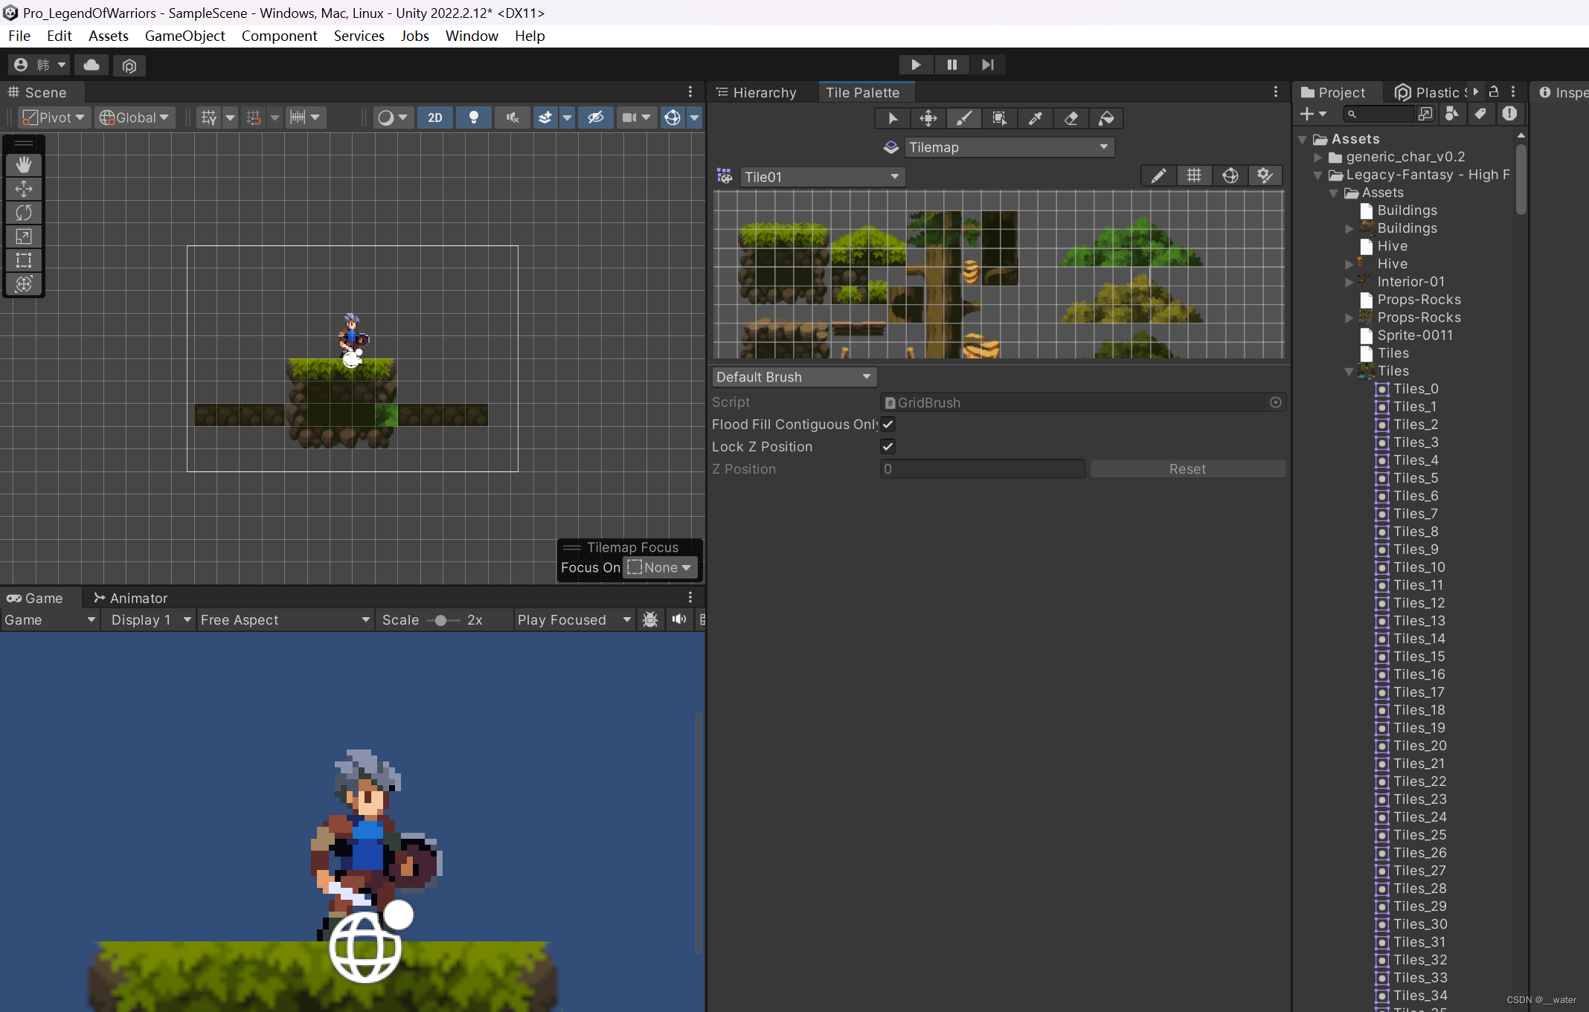The image size is (1589, 1012).
Task: Choose the Rotate tool in Scene toolbar
Action: click(24, 213)
